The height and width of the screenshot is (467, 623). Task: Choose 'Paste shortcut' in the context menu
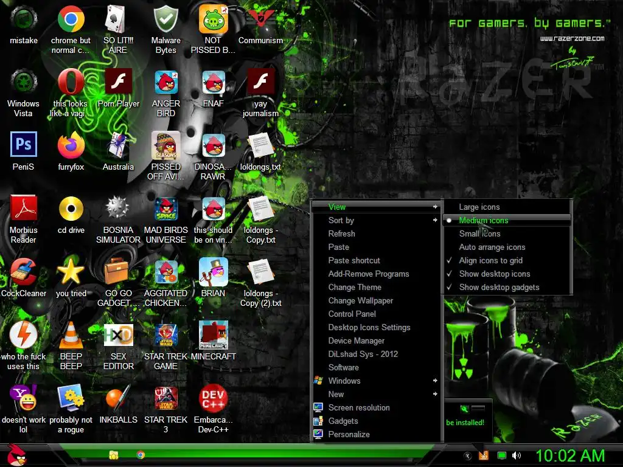376,260
